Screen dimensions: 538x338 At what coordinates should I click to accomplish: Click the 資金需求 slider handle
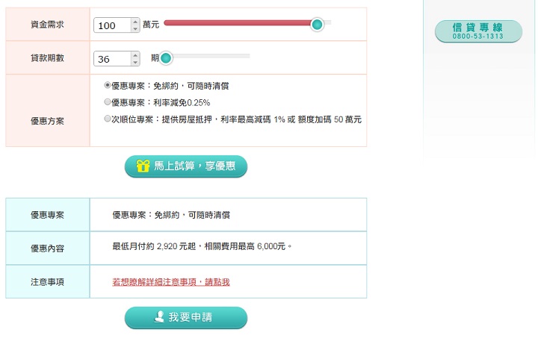[x=317, y=25]
